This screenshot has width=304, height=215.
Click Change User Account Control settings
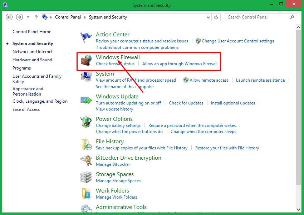point(238,41)
